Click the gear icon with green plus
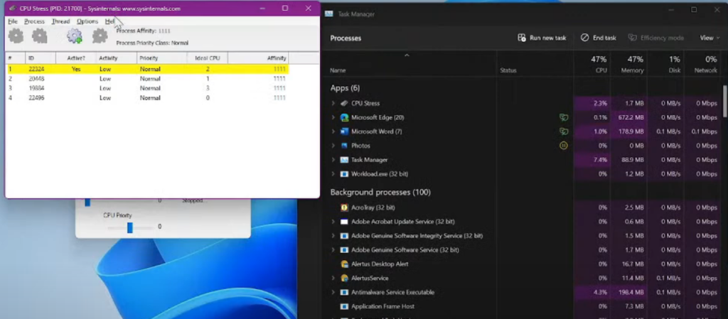This screenshot has height=319, width=728. tap(74, 36)
